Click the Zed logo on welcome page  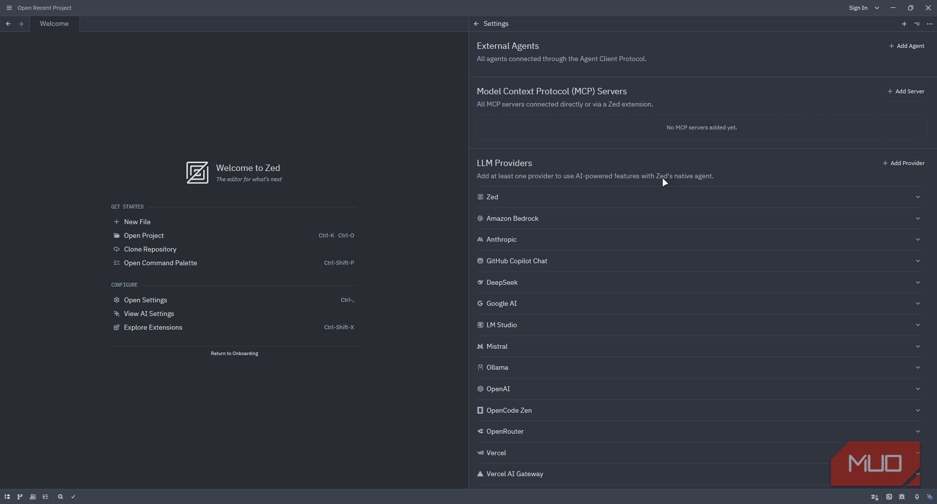tap(197, 173)
